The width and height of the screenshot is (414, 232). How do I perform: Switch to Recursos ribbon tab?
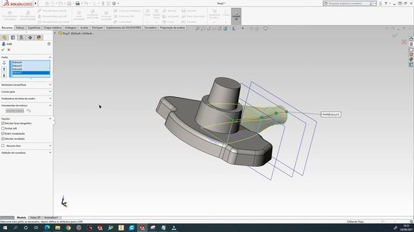(7, 28)
